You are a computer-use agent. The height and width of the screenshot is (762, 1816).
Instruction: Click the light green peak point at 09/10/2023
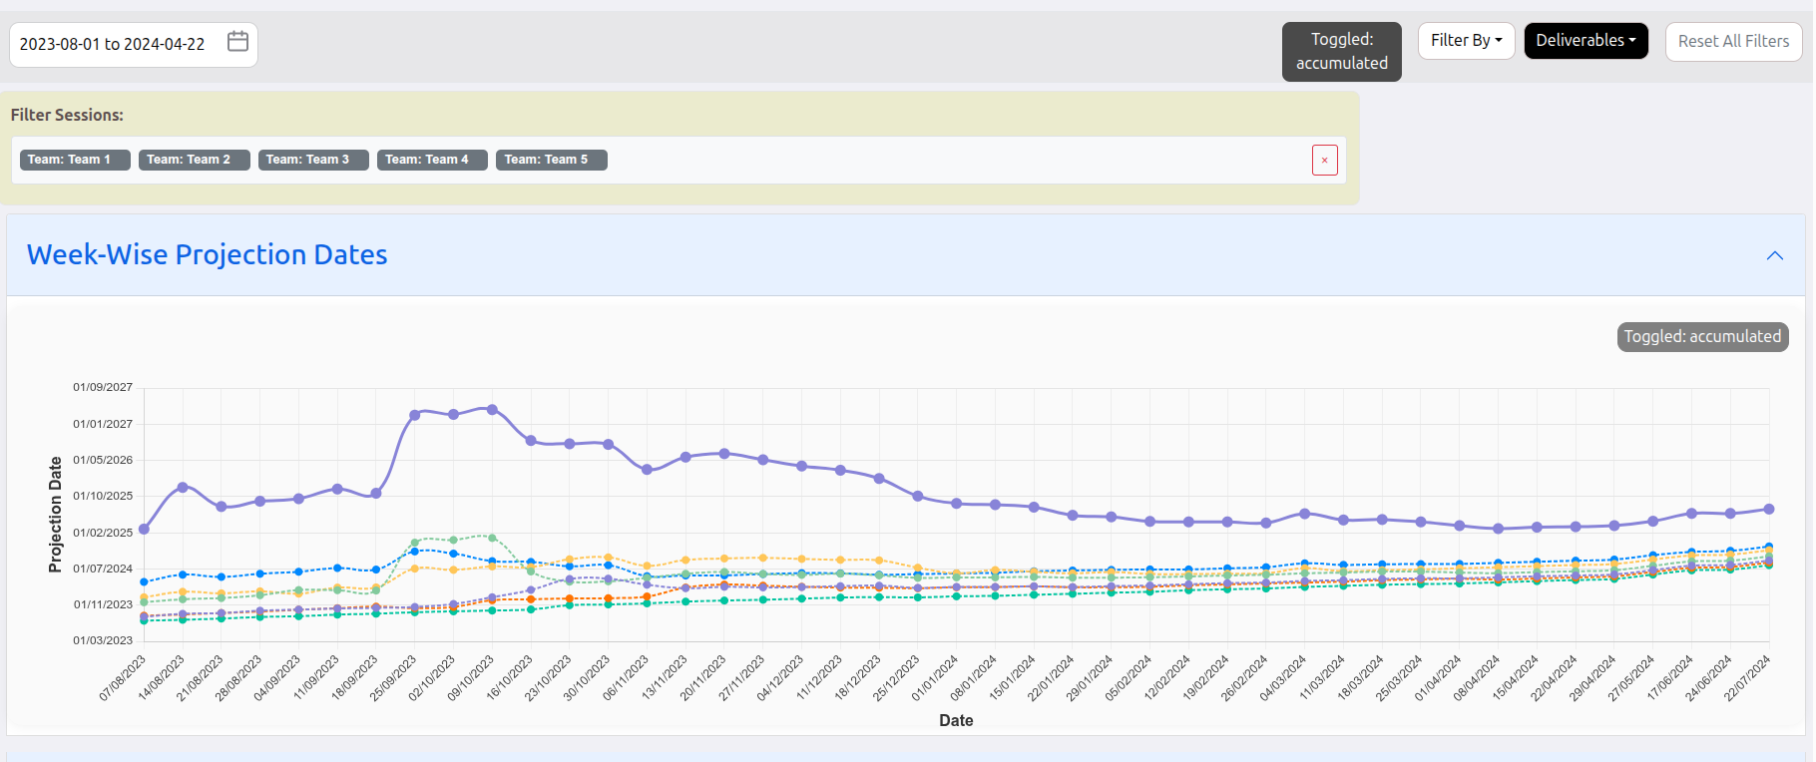click(x=492, y=538)
